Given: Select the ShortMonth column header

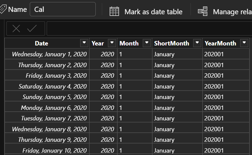Looking at the screenshot, I should [171, 43].
